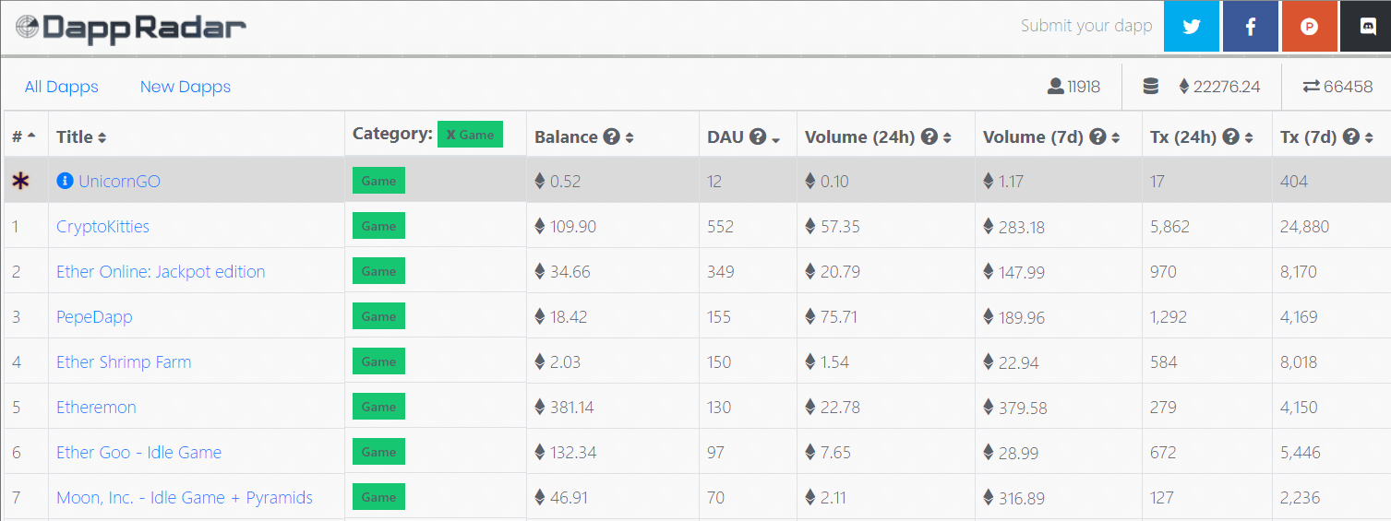Click Game tag in UnicornGO row

point(378,181)
